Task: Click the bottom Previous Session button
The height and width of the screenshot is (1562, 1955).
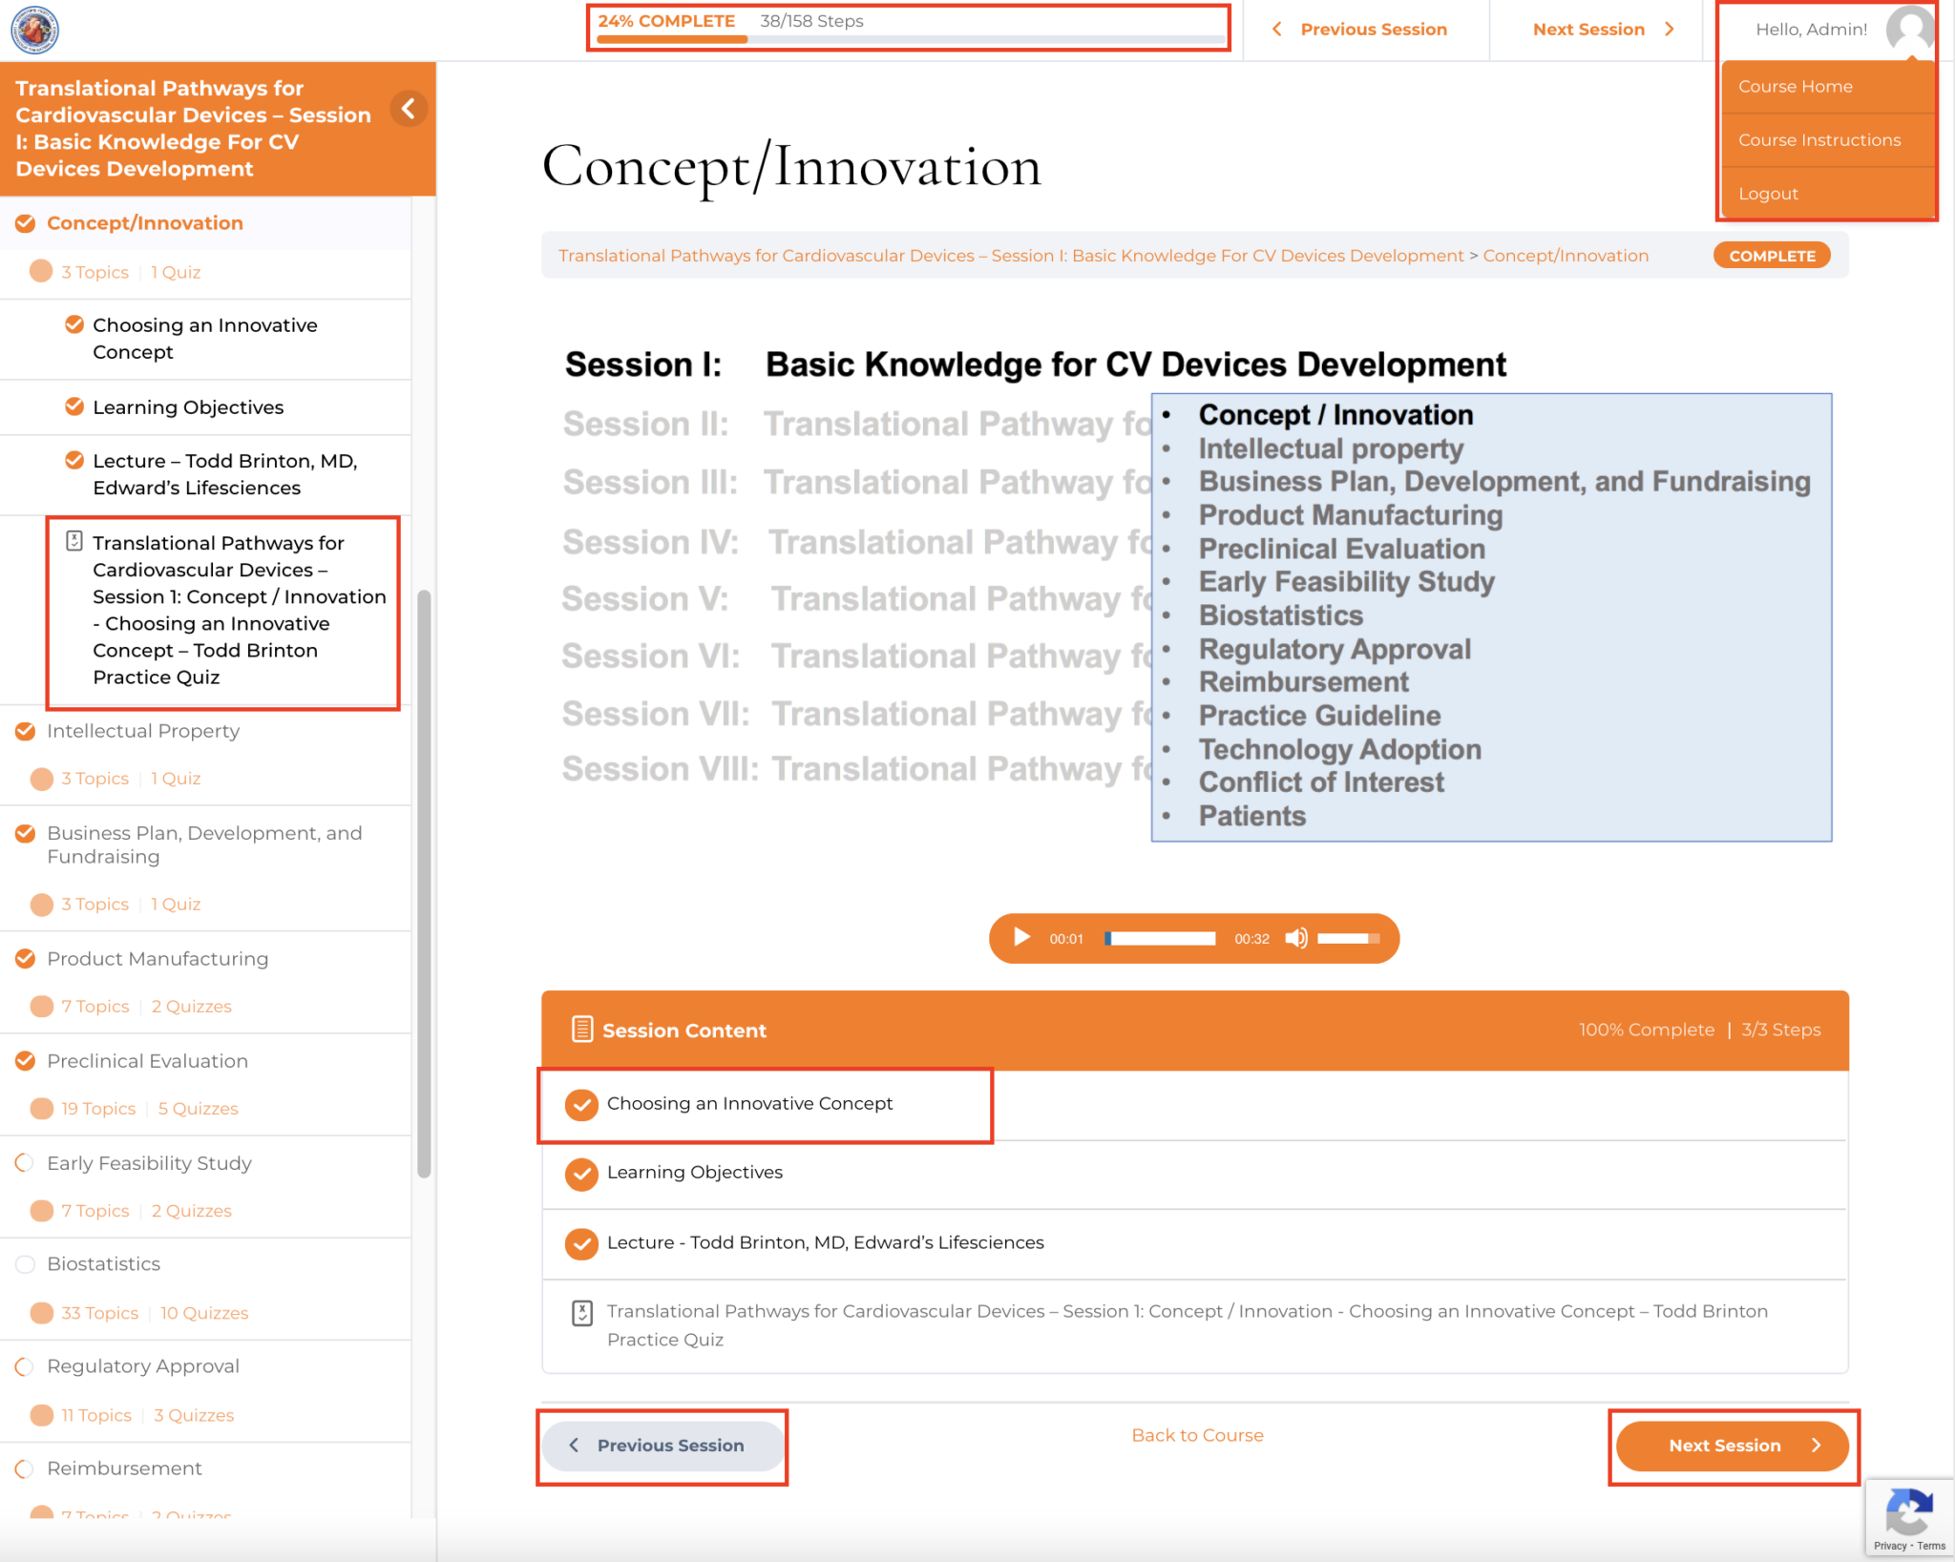Action: click(x=662, y=1446)
